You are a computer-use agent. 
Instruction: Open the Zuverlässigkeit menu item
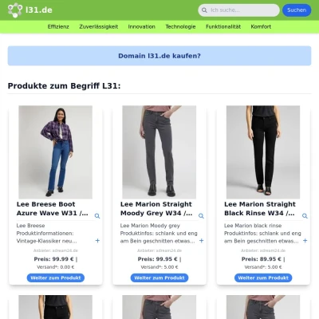tap(99, 26)
